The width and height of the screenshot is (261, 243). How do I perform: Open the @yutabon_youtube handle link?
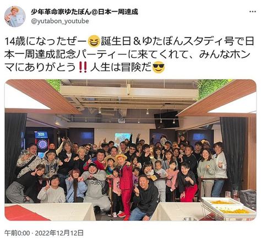click(x=60, y=21)
